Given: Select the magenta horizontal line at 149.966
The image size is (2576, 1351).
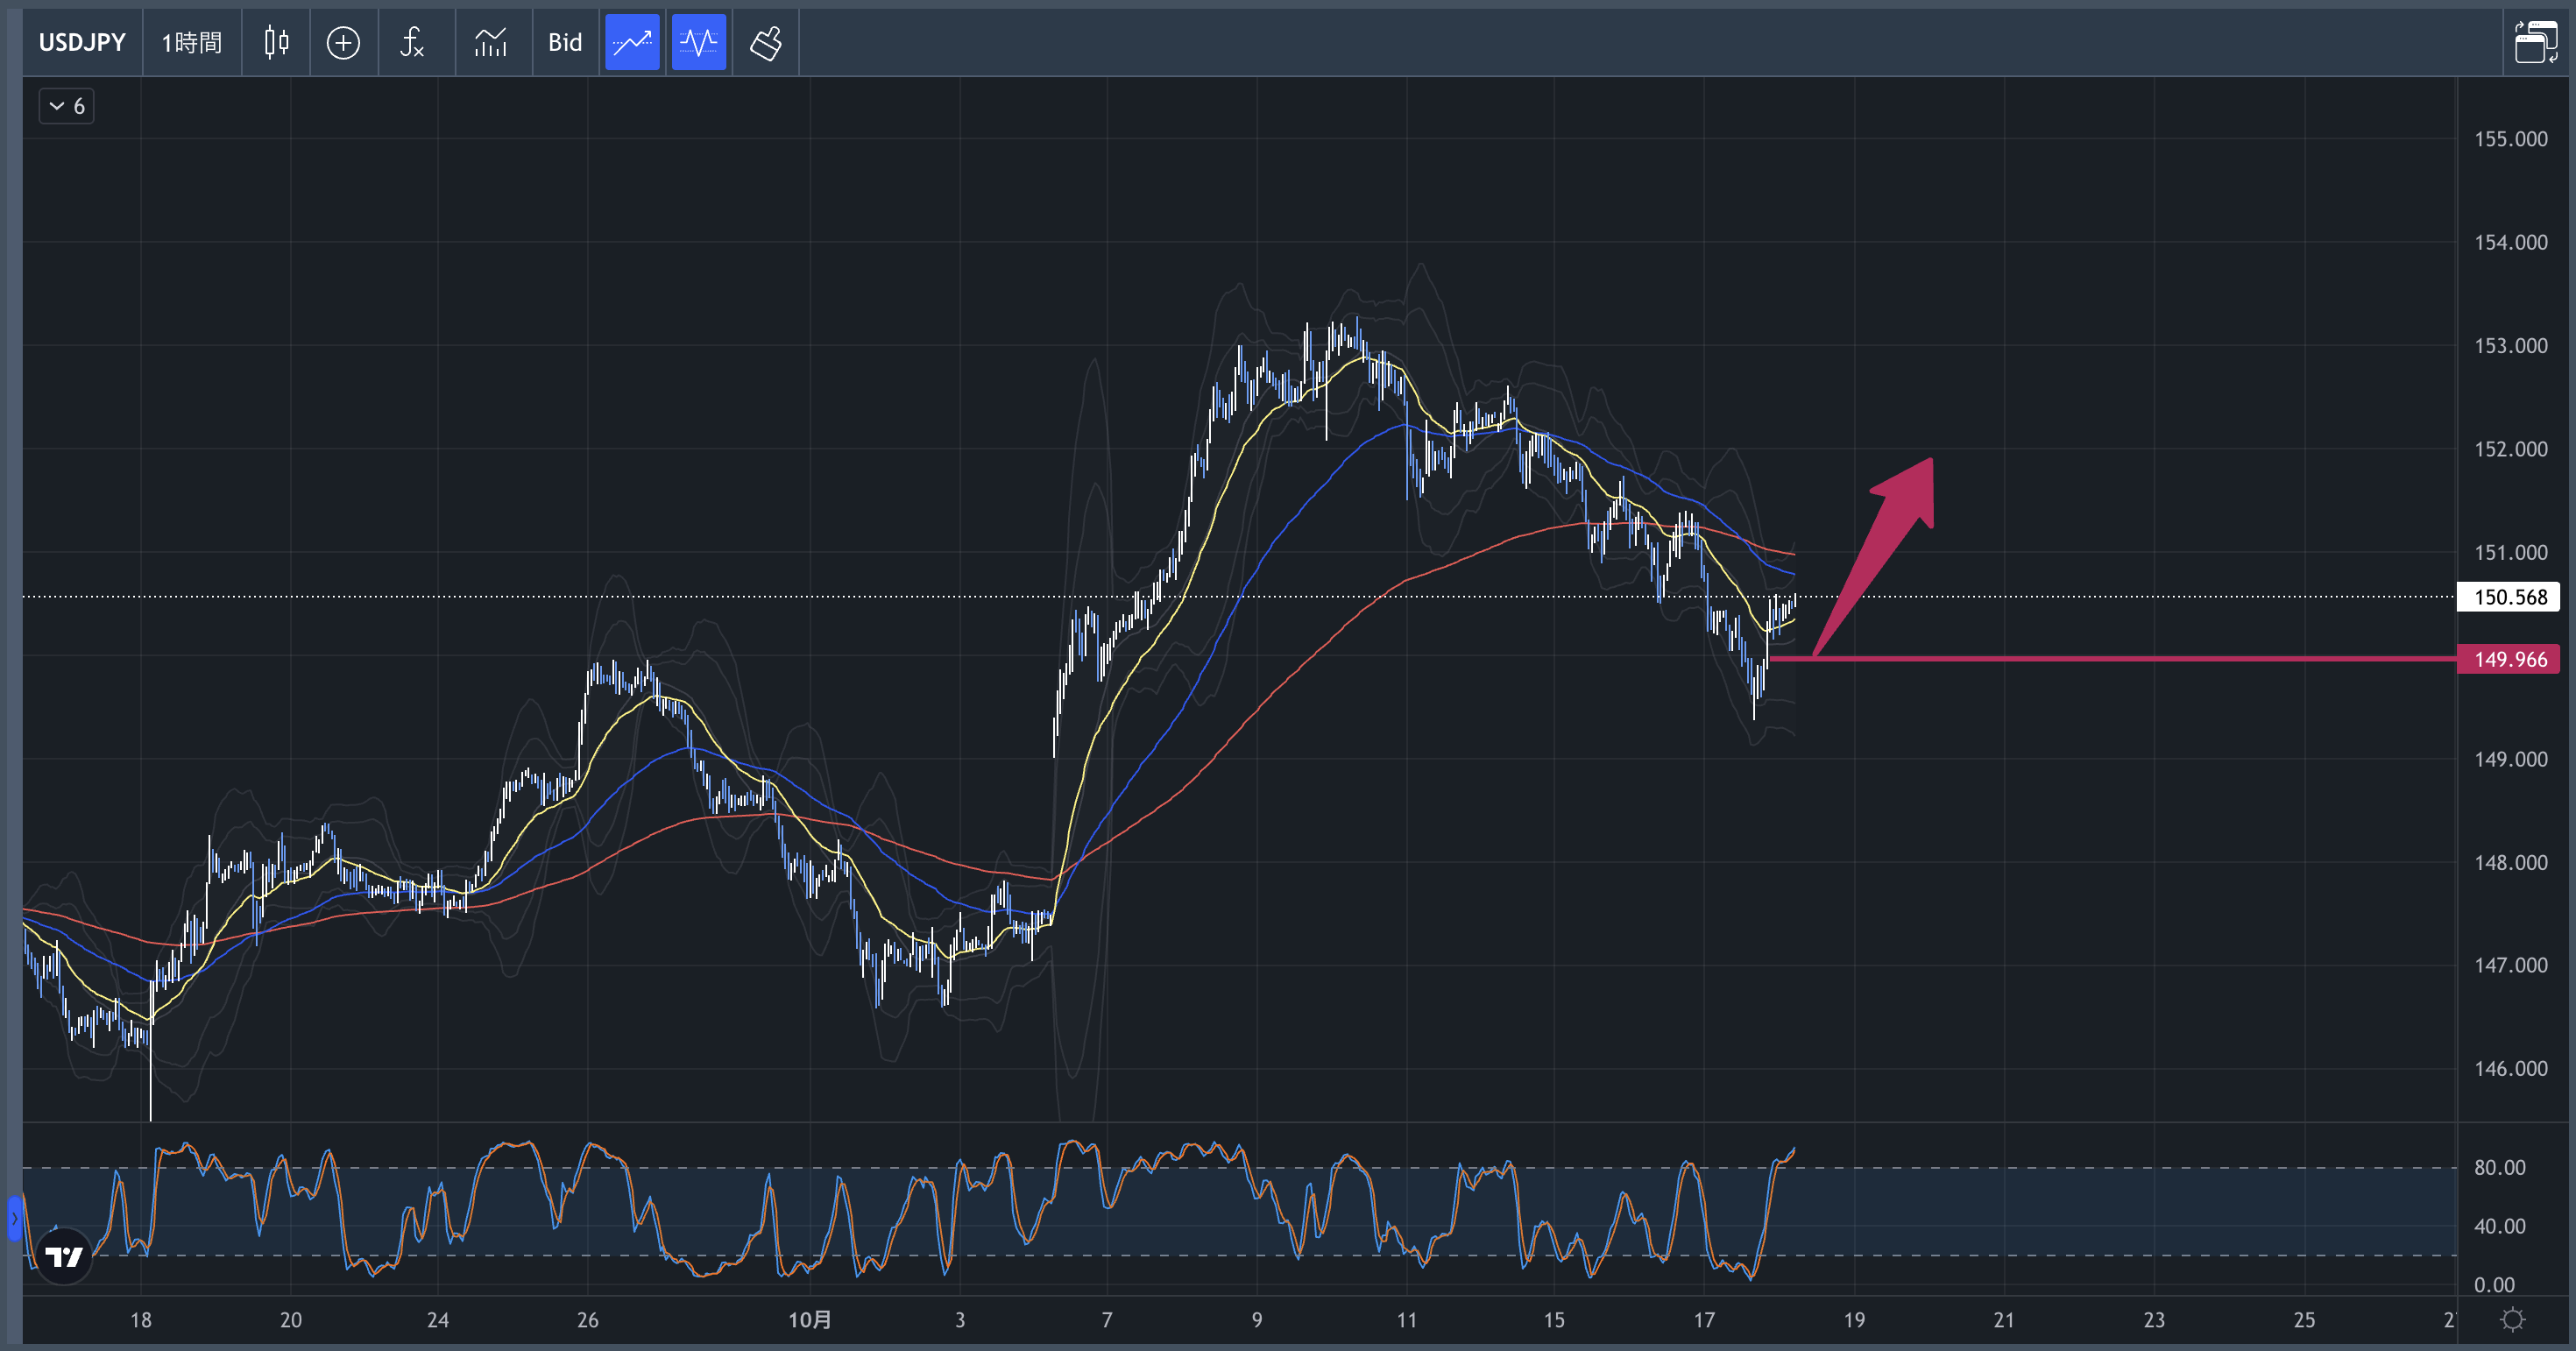Looking at the screenshot, I should click(2100, 659).
